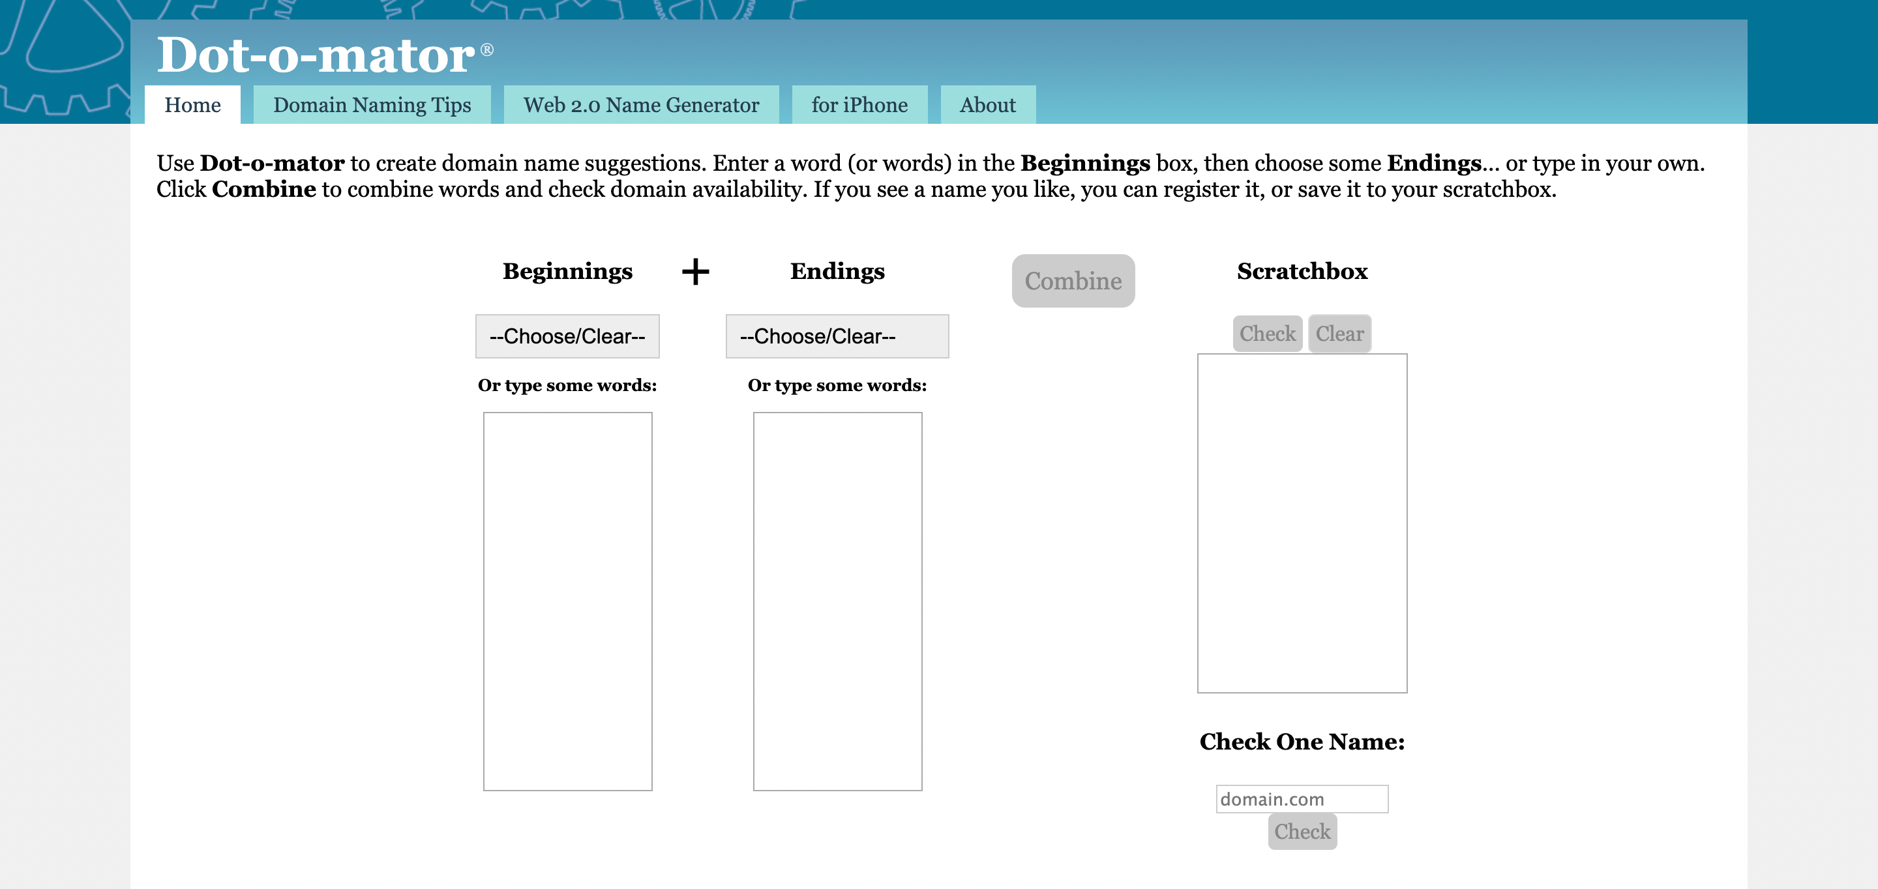This screenshot has width=1878, height=889.
Task: Click the About menu tab
Action: click(x=987, y=106)
